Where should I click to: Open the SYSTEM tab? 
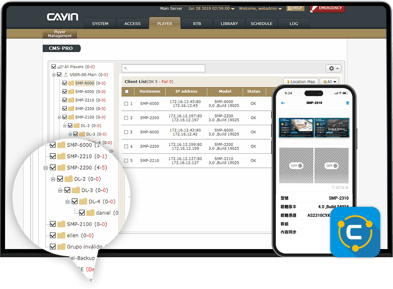click(x=100, y=24)
